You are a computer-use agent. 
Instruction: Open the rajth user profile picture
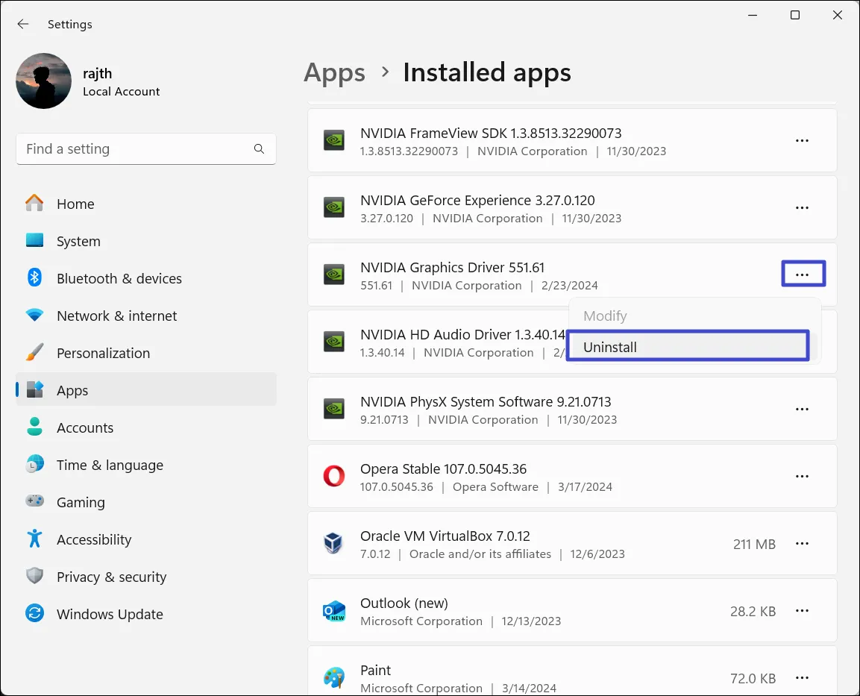(x=43, y=81)
